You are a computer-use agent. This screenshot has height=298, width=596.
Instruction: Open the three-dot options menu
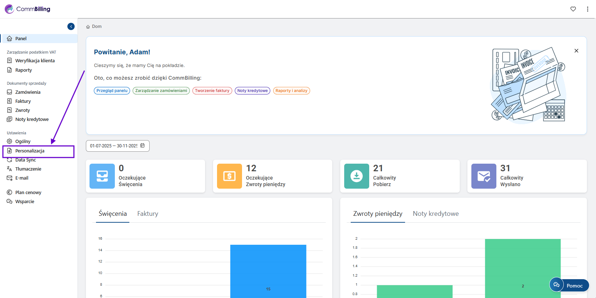point(587,9)
